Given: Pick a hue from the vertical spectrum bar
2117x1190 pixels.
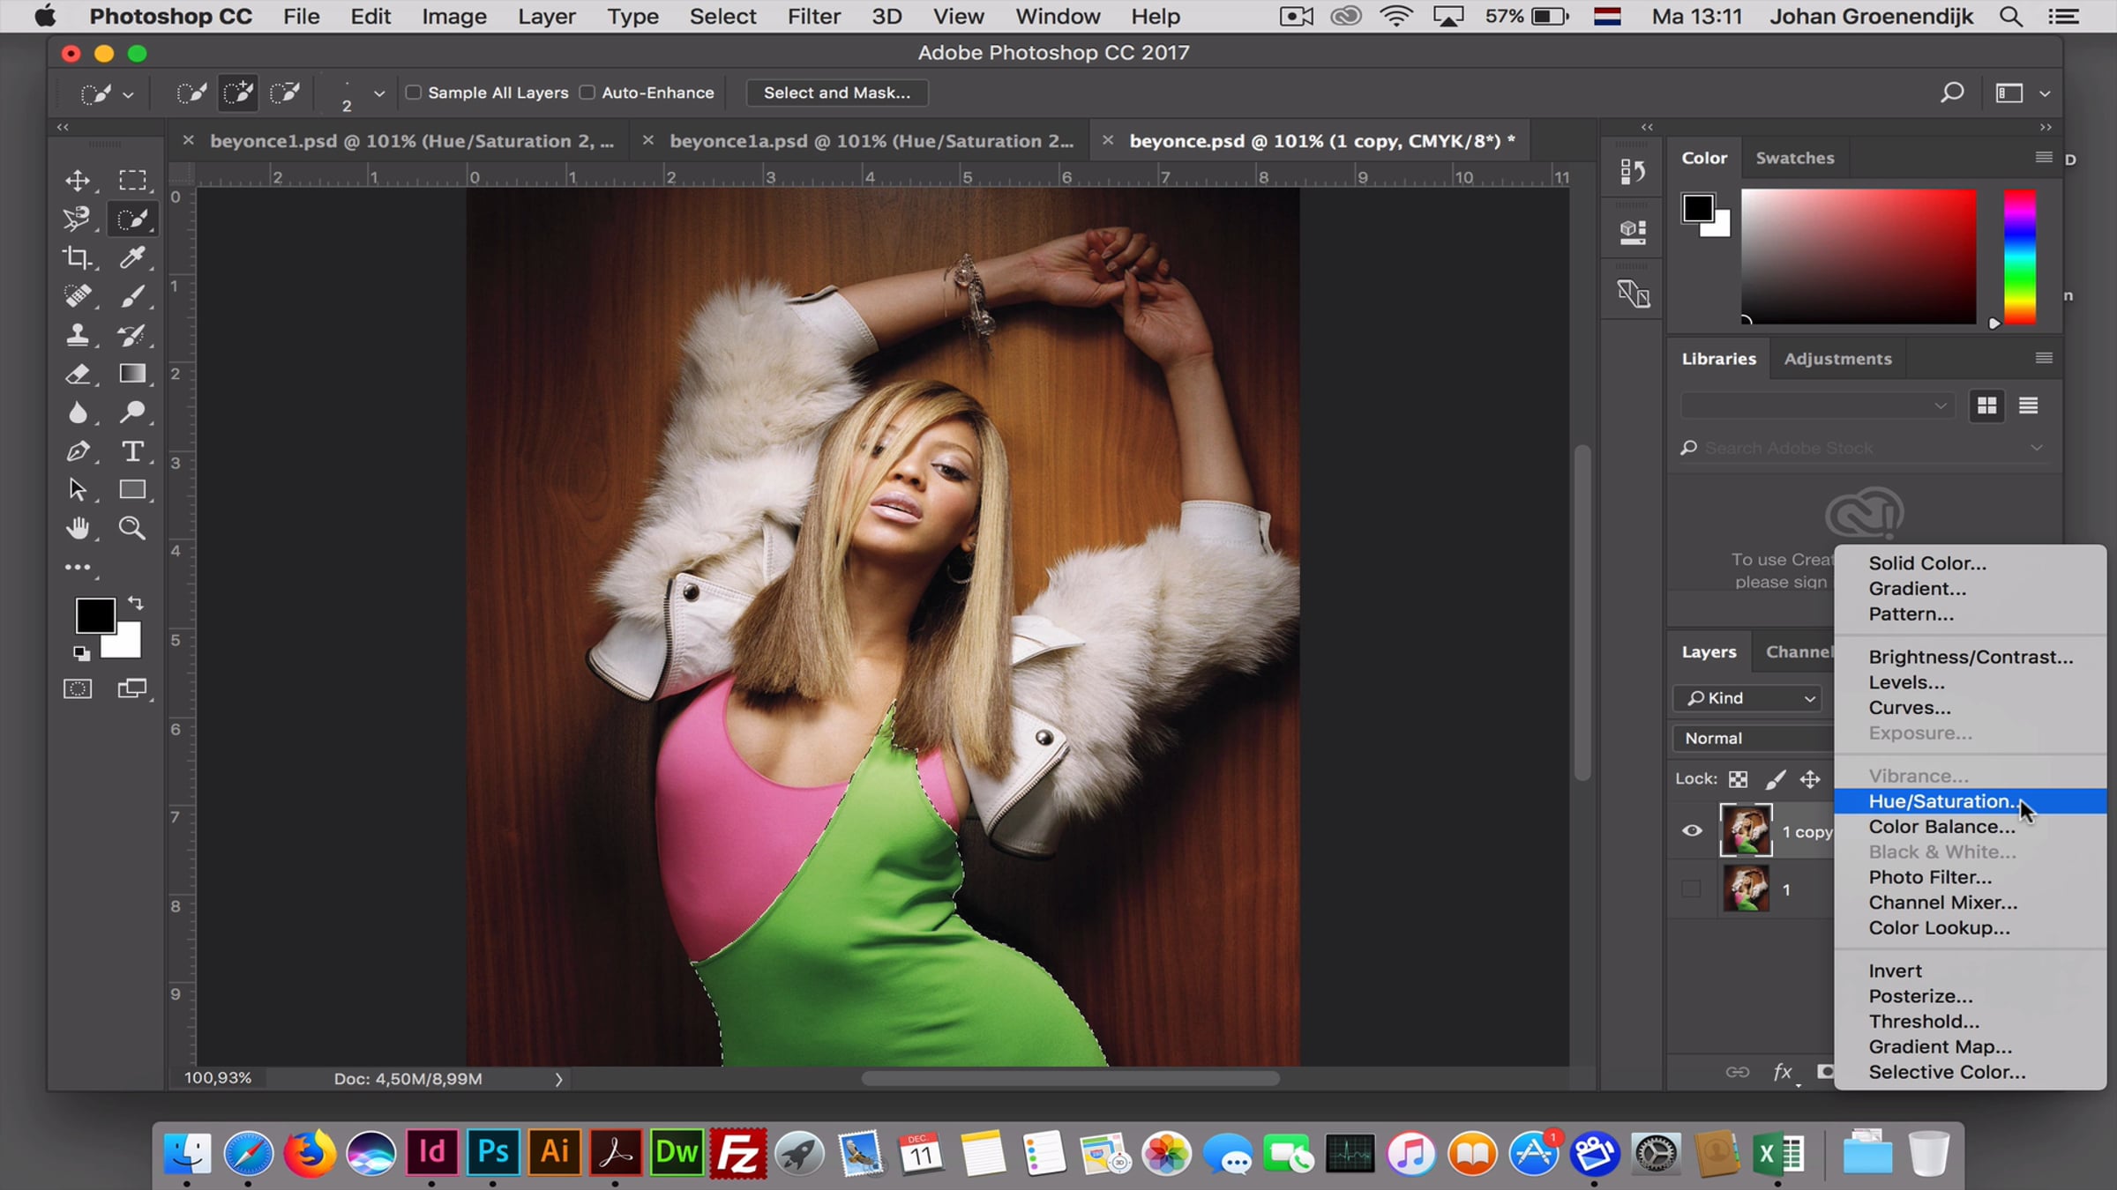Looking at the screenshot, I should tap(2019, 257).
